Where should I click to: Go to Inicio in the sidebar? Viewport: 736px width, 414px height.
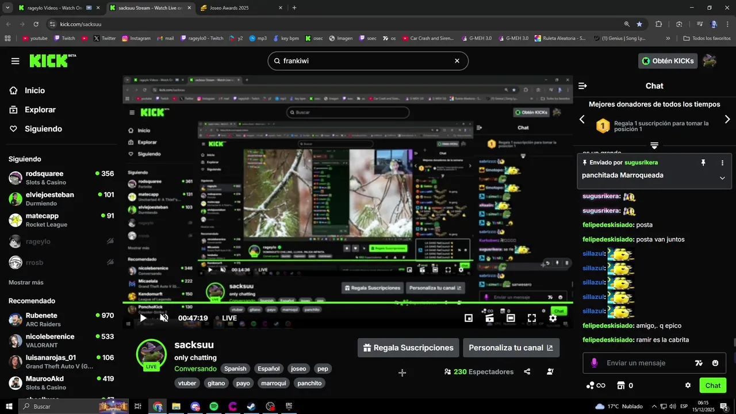tap(34, 90)
